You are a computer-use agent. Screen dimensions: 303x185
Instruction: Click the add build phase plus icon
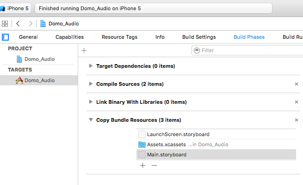point(84,50)
